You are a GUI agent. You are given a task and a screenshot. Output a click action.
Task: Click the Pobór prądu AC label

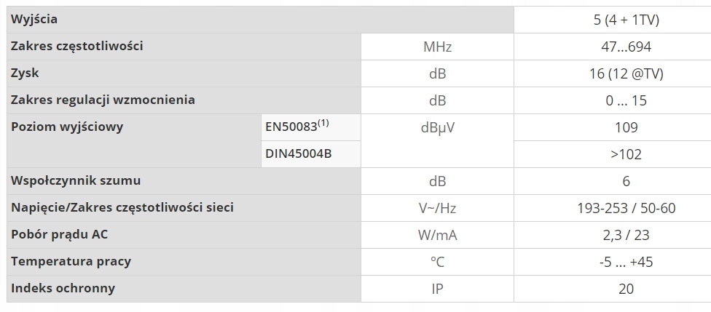pos(60,235)
